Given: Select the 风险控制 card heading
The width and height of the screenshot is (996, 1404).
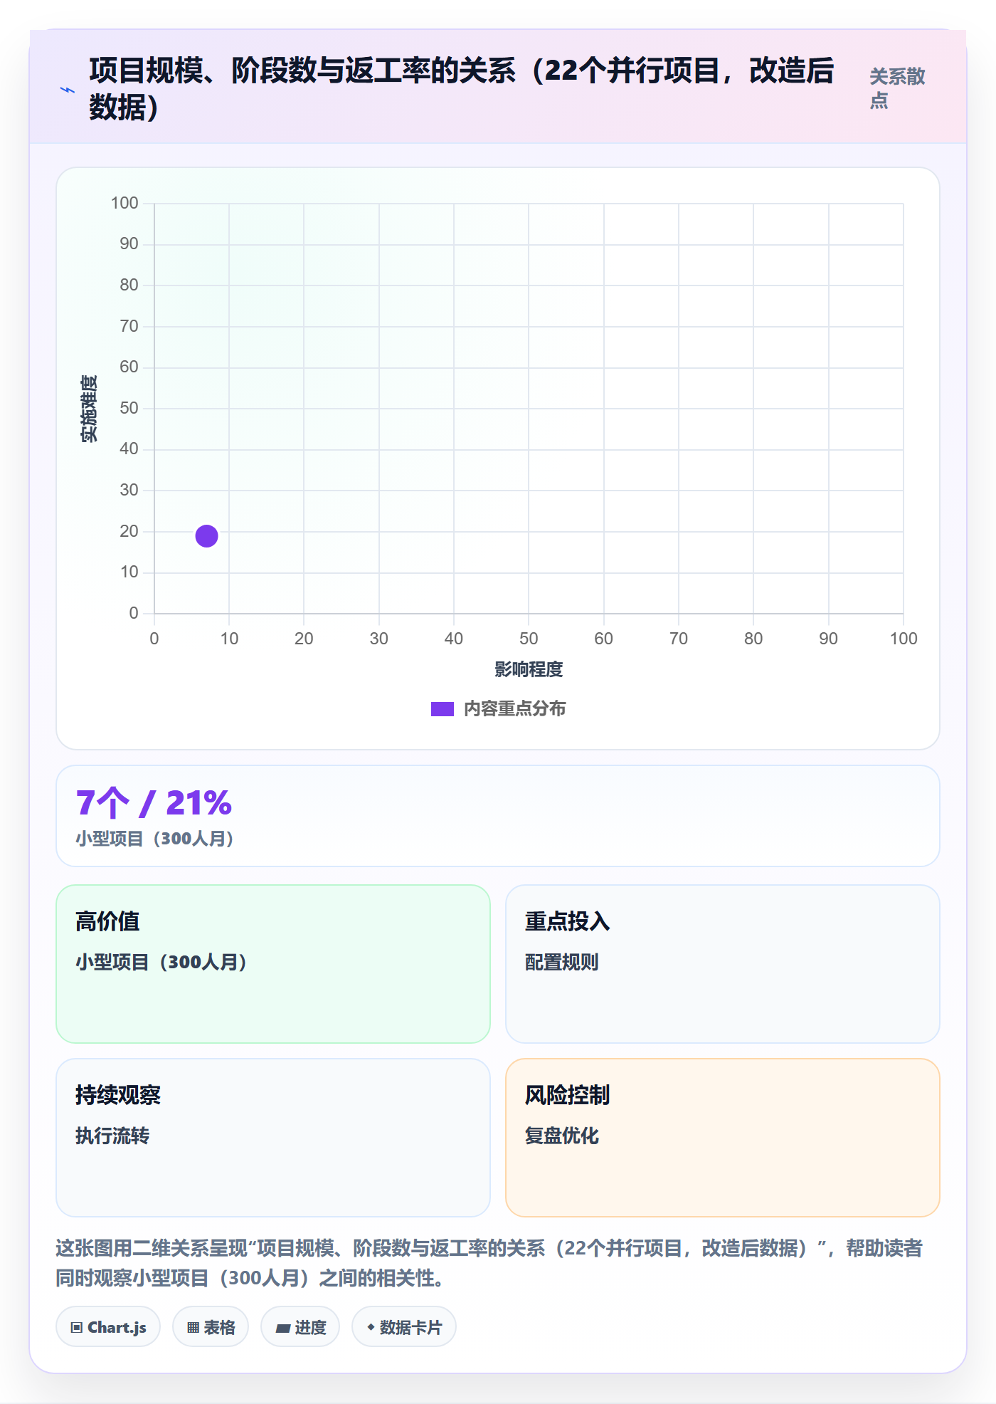Looking at the screenshot, I should [x=568, y=1095].
